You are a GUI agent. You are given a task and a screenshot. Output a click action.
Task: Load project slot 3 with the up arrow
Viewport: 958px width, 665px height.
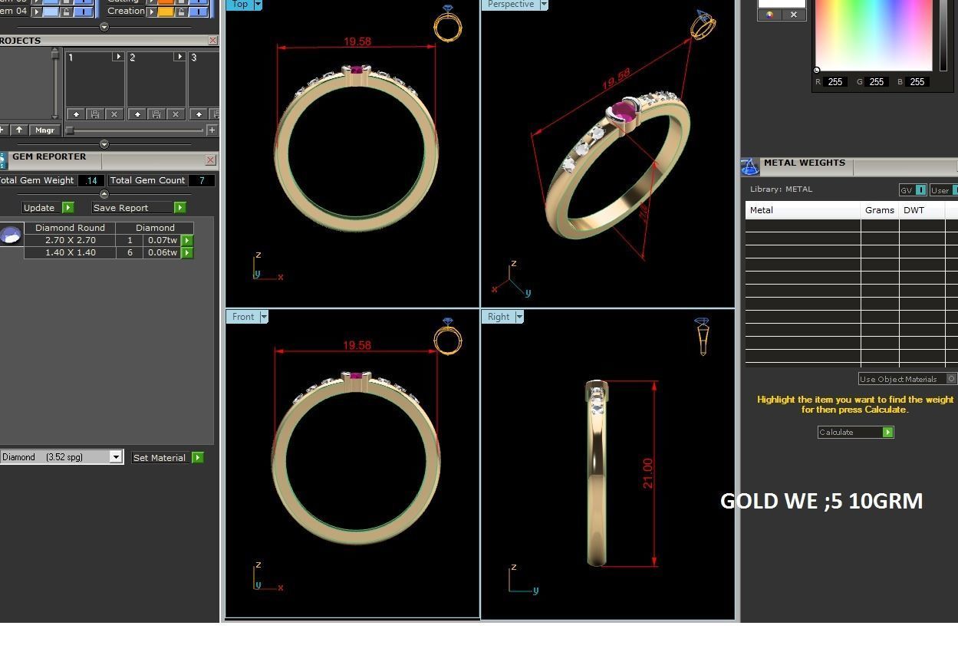click(x=199, y=114)
